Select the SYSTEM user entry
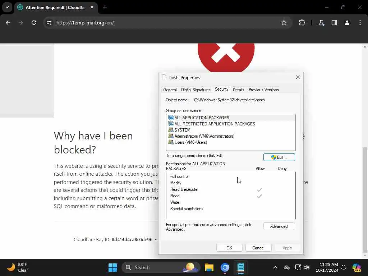The image size is (368, 276). click(x=231, y=130)
